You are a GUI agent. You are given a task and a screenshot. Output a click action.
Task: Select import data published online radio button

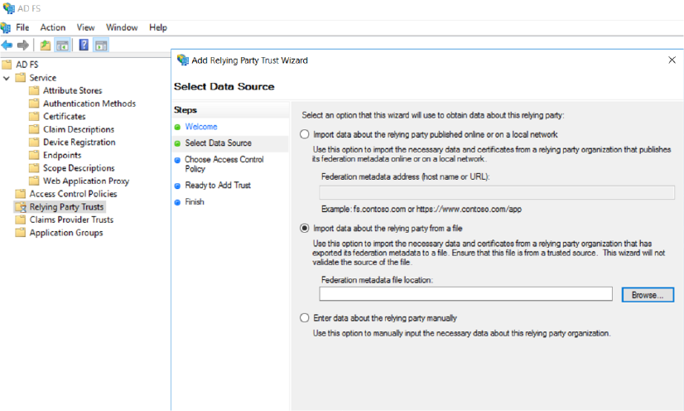click(305, 134)
